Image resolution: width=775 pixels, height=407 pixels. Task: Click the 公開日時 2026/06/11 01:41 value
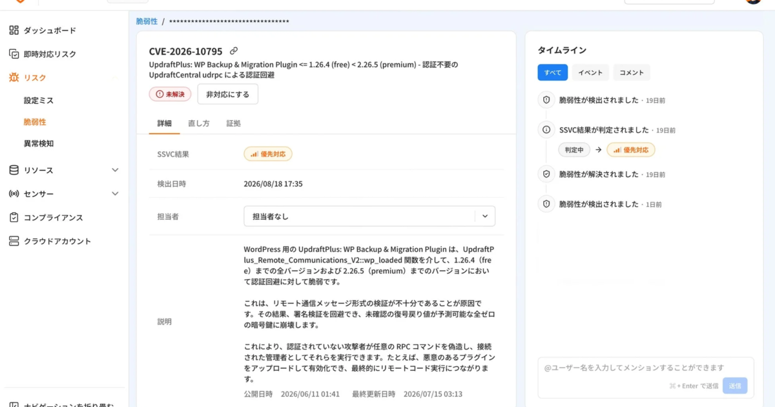310,394
